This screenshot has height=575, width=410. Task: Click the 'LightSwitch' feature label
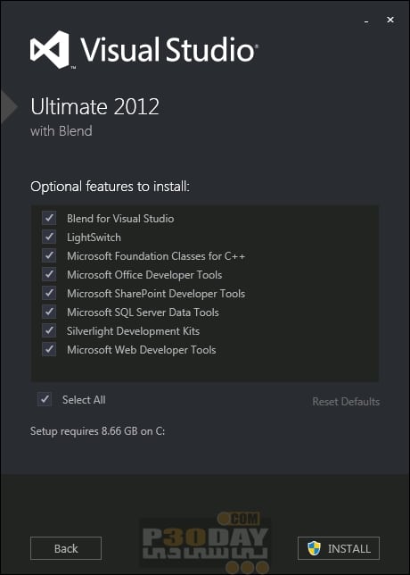94,237
